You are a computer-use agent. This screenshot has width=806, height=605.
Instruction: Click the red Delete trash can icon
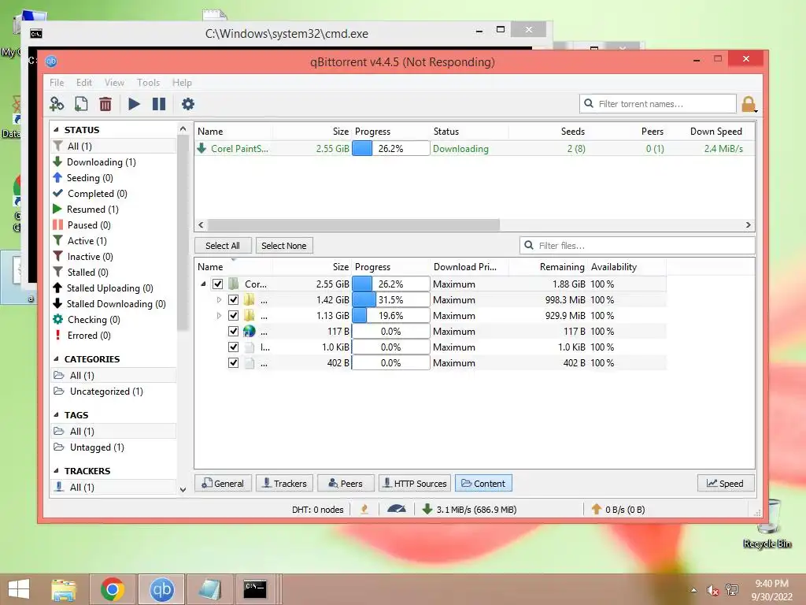click(x=105, y=104)
